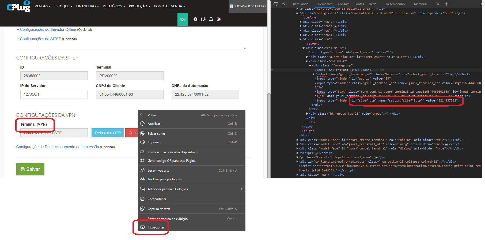Click the reload icon beside Atualizar
Screen dimensions: 485x240
pos(142,123)
